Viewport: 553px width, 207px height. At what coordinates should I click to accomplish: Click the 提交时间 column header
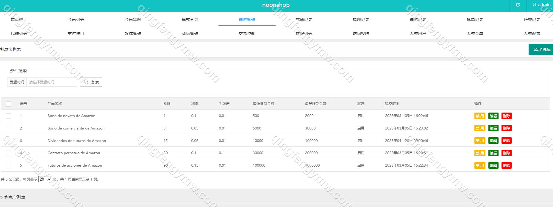392,104
